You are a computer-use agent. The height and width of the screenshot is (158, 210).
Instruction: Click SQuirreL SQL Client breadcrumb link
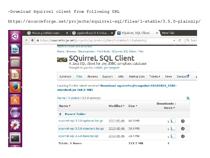point(124,51)
